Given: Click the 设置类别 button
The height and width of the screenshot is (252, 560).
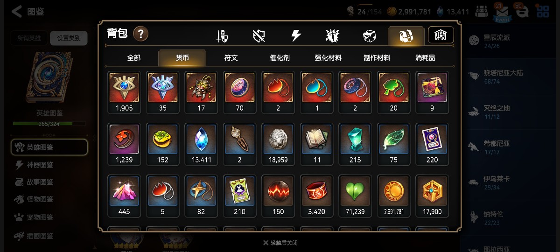Looking at the screenshot, I should point(69,38).
